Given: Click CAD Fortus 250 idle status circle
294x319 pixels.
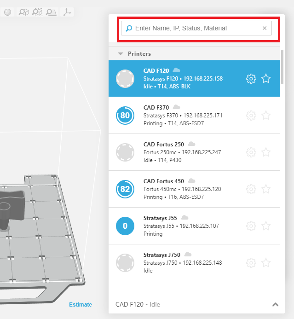Looking at the screenshot, I should pos(125,152).
